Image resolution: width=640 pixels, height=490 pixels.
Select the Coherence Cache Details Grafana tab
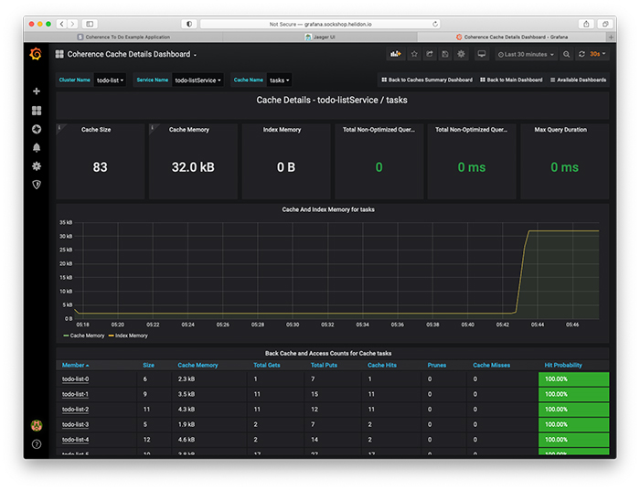512,37
